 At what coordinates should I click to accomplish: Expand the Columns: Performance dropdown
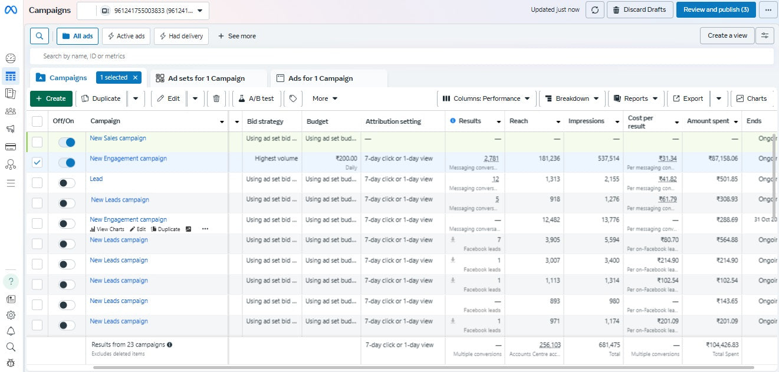486,98
